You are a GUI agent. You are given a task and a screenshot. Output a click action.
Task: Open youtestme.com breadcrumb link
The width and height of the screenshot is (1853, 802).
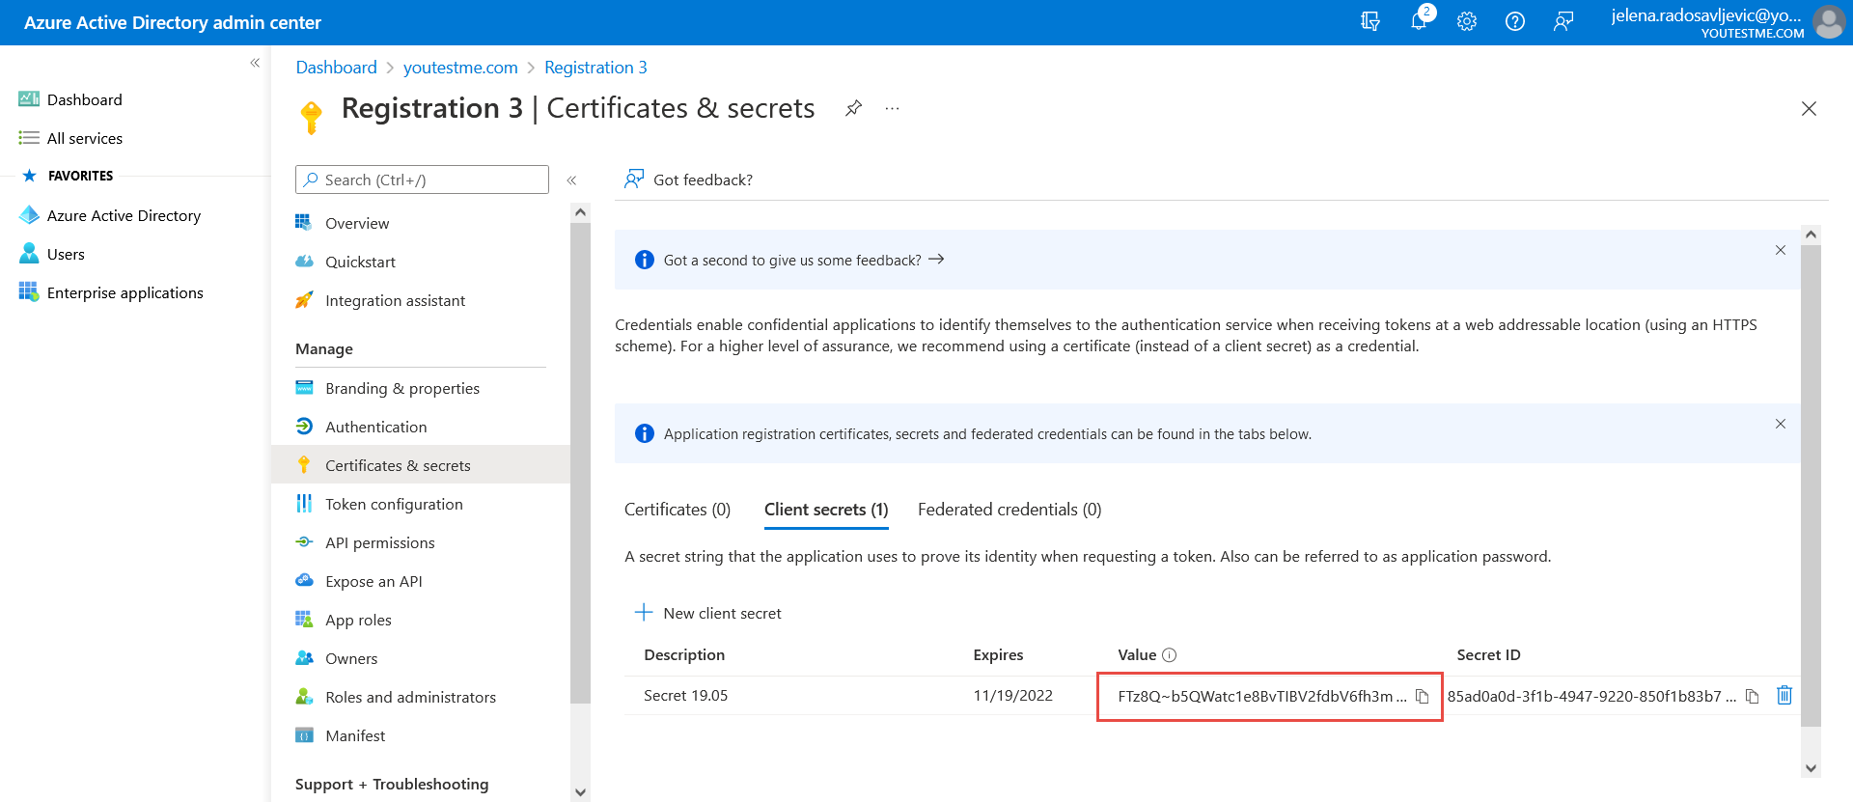pyautogui.click(x=460, y=68)
